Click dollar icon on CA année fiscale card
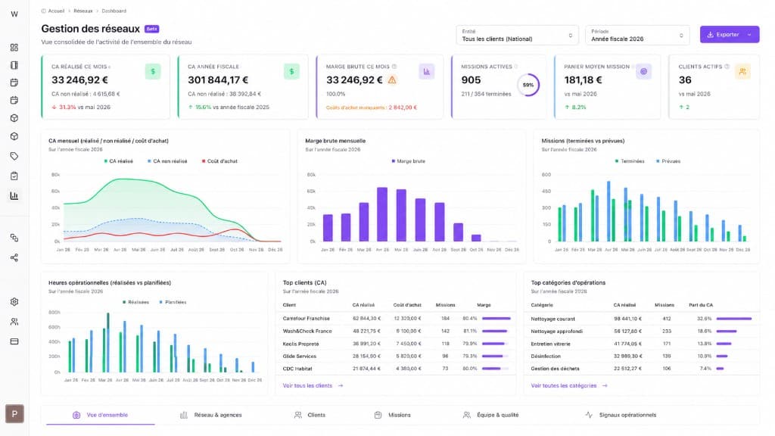 [291, 72]
